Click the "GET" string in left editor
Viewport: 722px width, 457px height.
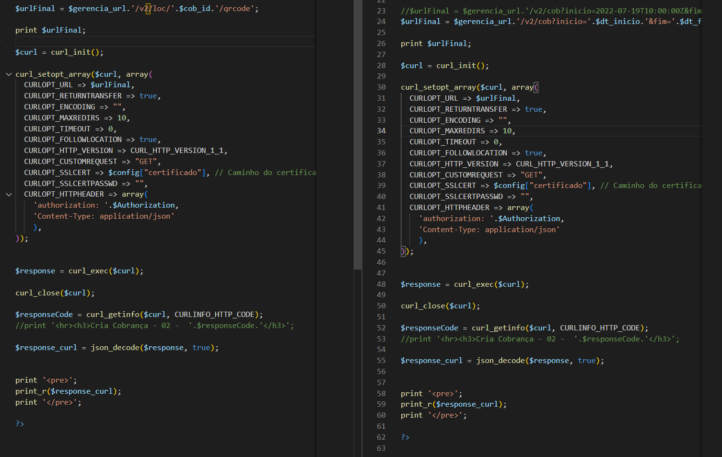coord(146,162)
